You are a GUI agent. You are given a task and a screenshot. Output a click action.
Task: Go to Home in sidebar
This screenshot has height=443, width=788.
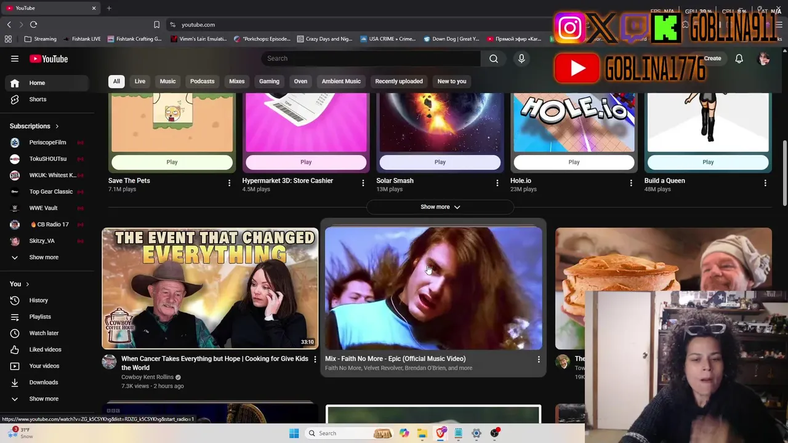[x=47, y=83]
